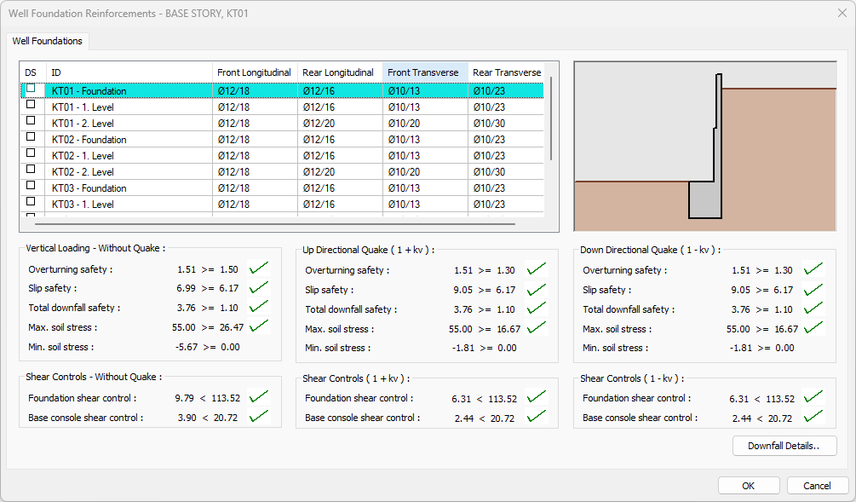The image size is (856, 502).
Task: Click the vertical scrollbar of the table
Action: [551, 119]
